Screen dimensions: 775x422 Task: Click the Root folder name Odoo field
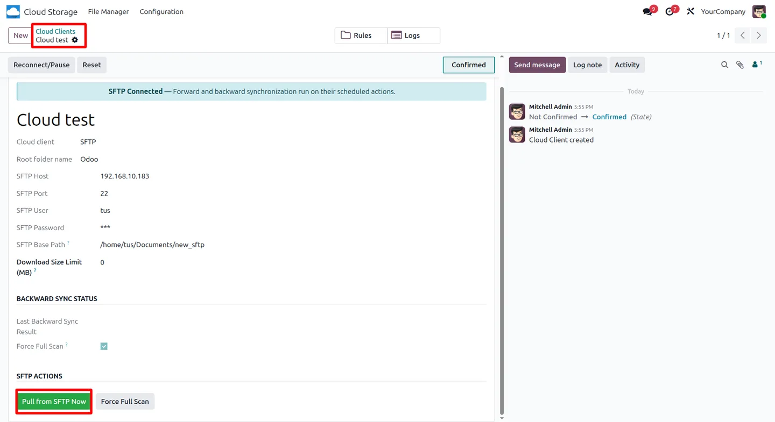click(89, 159)
